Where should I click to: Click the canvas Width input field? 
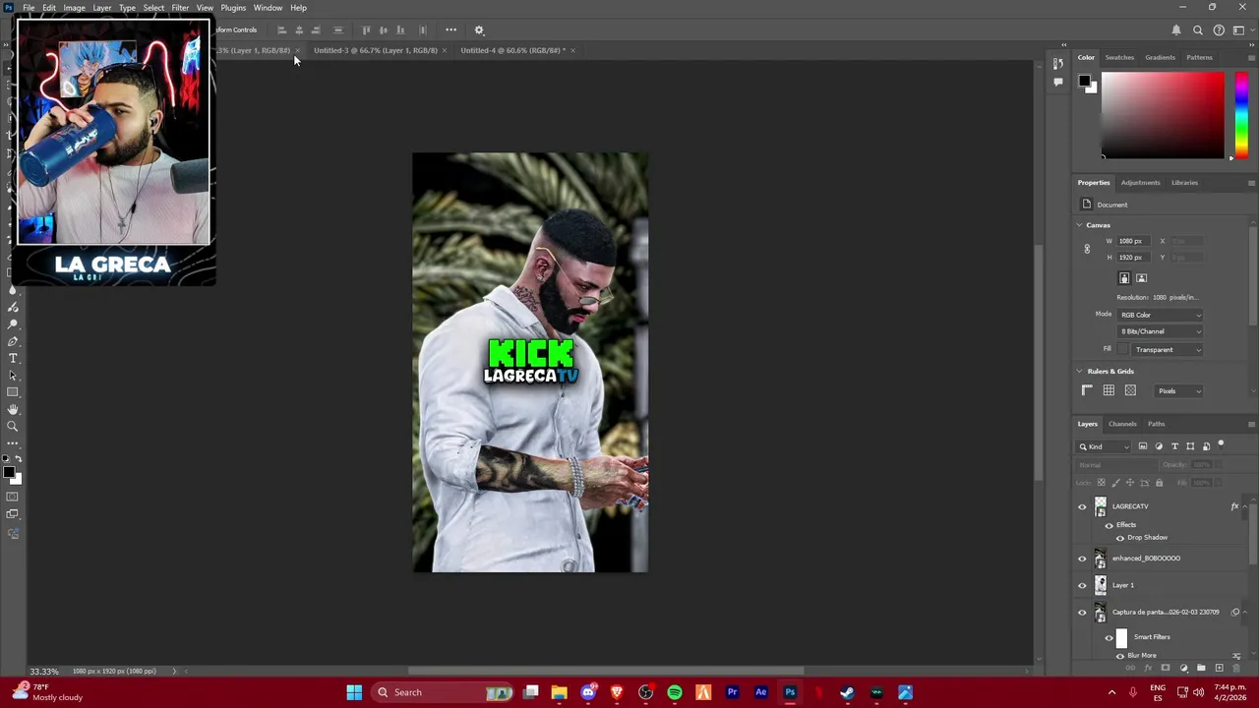[x=1136, y=241]
